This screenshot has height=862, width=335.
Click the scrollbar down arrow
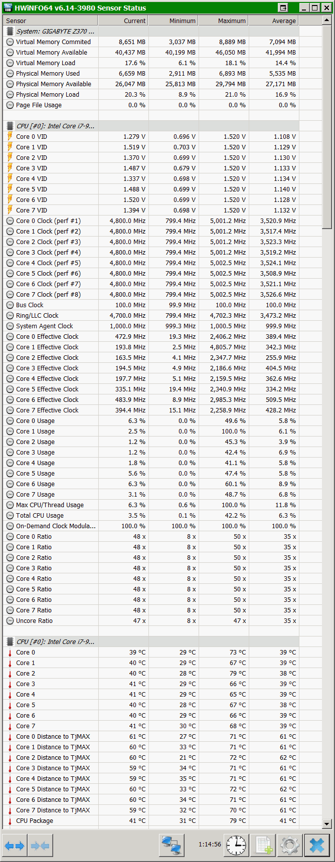pos(326,823)
